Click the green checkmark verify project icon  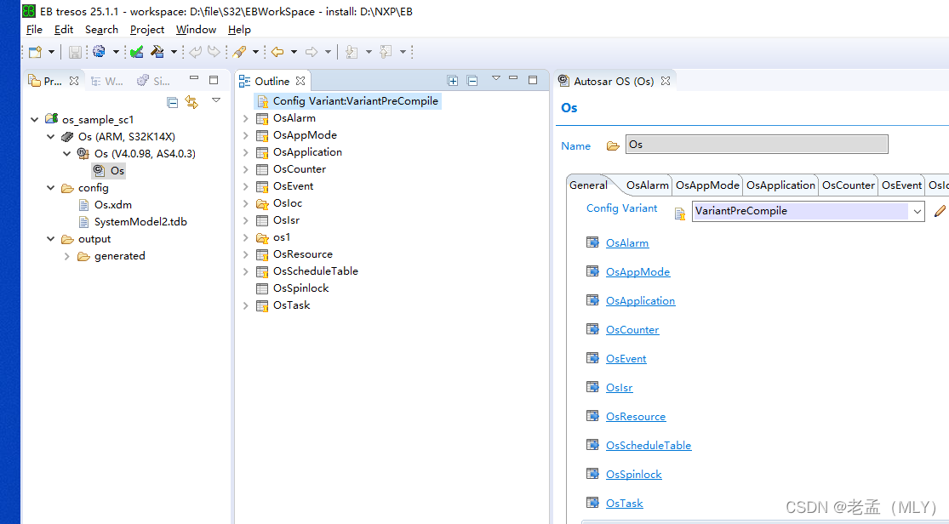[x=137, y=52]
